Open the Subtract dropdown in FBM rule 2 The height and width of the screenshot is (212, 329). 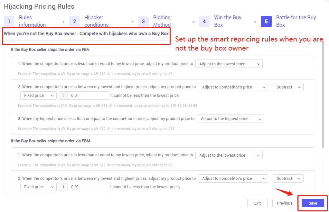288,178
